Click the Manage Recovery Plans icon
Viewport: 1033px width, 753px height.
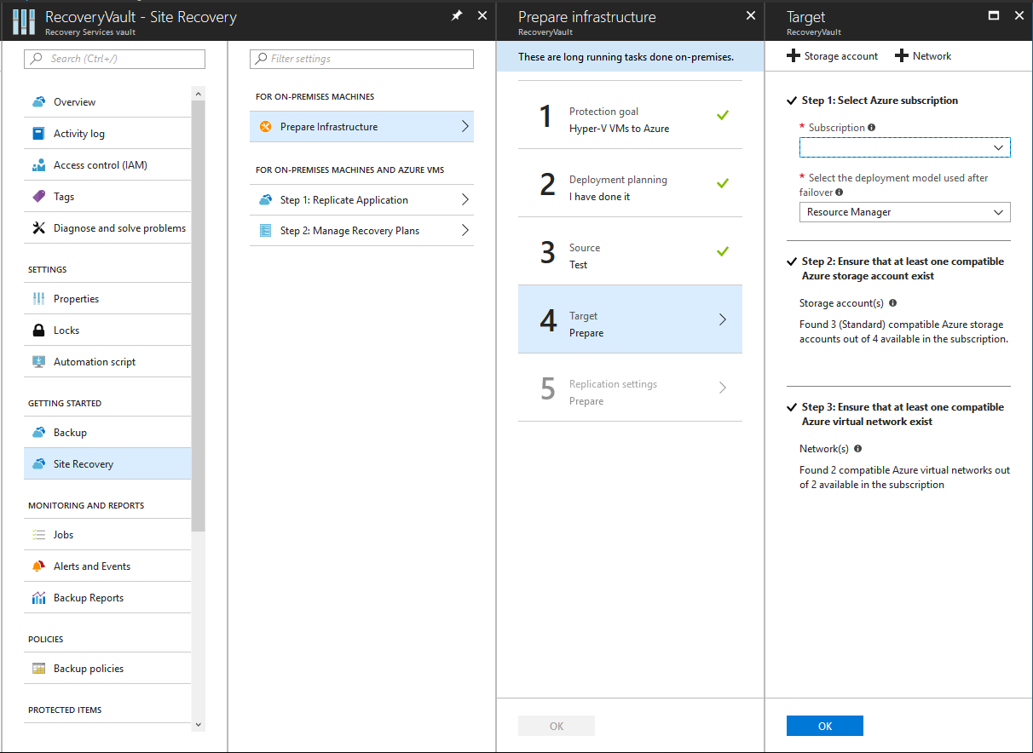(265, 231)
